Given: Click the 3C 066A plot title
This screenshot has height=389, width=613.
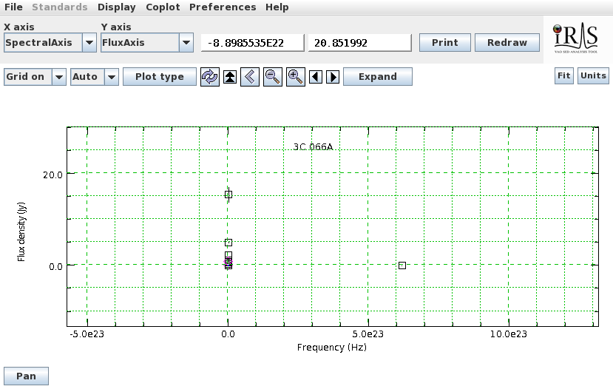Looking at the screenshot, I should point(313,147).
